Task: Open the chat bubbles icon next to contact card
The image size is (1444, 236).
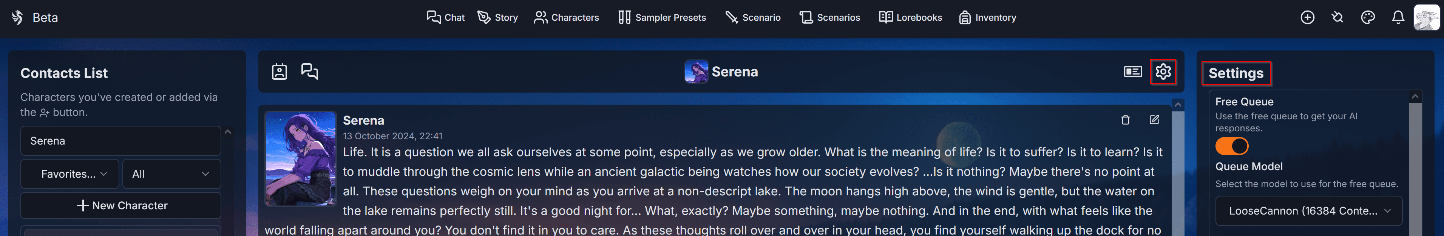Action: coord(309,72)
